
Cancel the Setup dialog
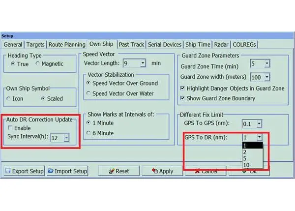[206, 171]
